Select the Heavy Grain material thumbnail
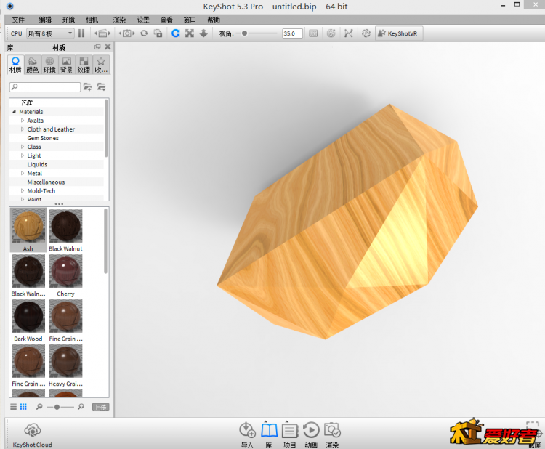This screenshot has height=449, width=545. click(65, 365)
